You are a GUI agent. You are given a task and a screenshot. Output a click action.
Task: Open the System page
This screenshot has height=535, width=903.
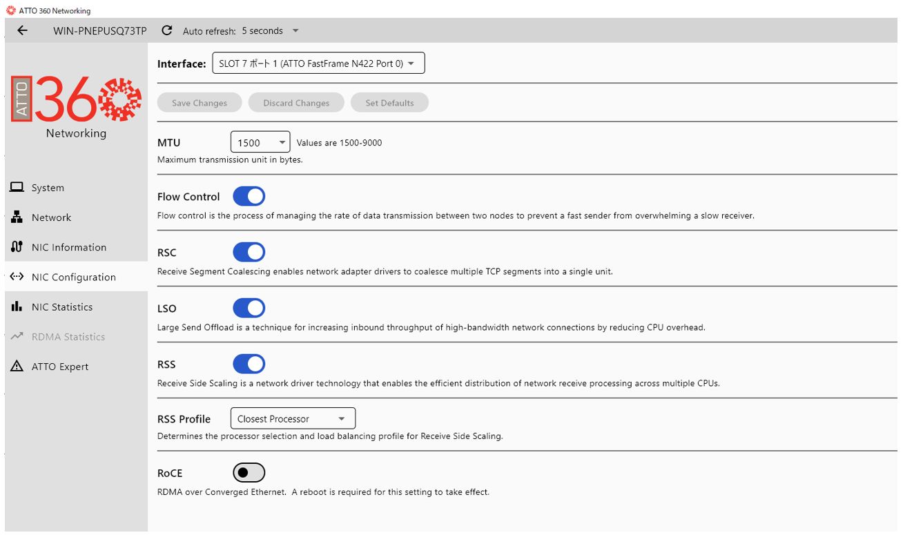76,187
